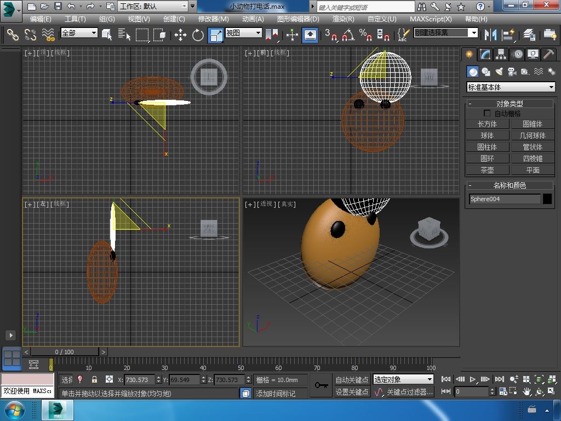This screenshot has width=561, height=421.
Task: Enable the 自动栅格 checkbox
Action: point(487,113)
